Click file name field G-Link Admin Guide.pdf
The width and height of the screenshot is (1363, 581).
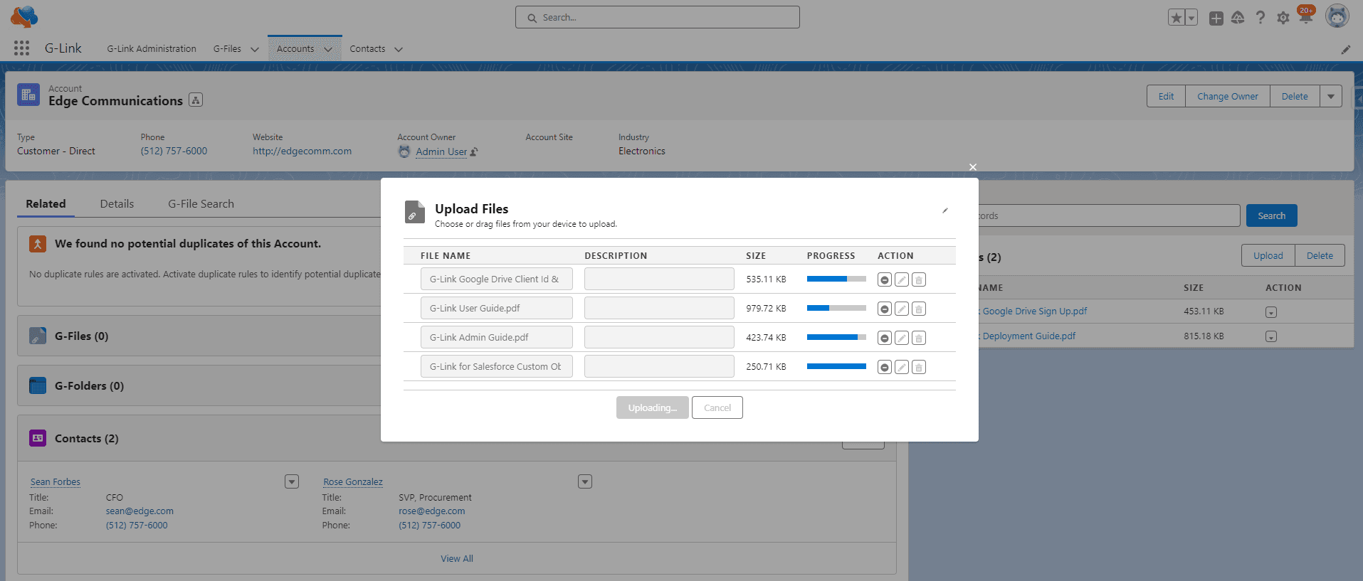[497, 337]
